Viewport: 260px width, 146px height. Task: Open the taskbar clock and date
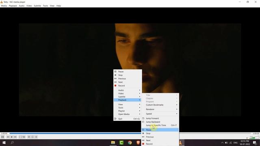[x=245, y=143]
